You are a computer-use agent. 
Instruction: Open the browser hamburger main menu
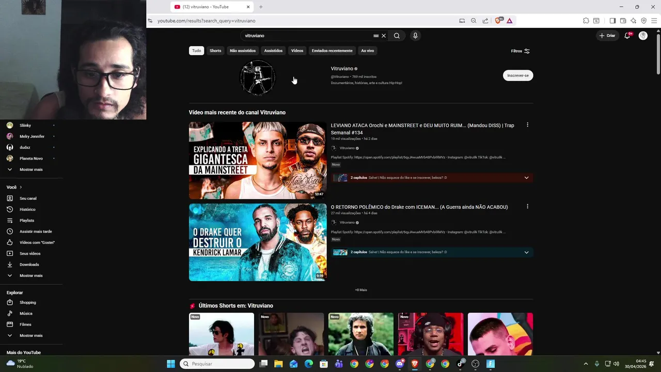click(x=654, y=21)
